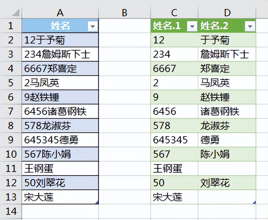The image size is (268, 220).
Task: Select row 10 header
Action: pos(11,154)
